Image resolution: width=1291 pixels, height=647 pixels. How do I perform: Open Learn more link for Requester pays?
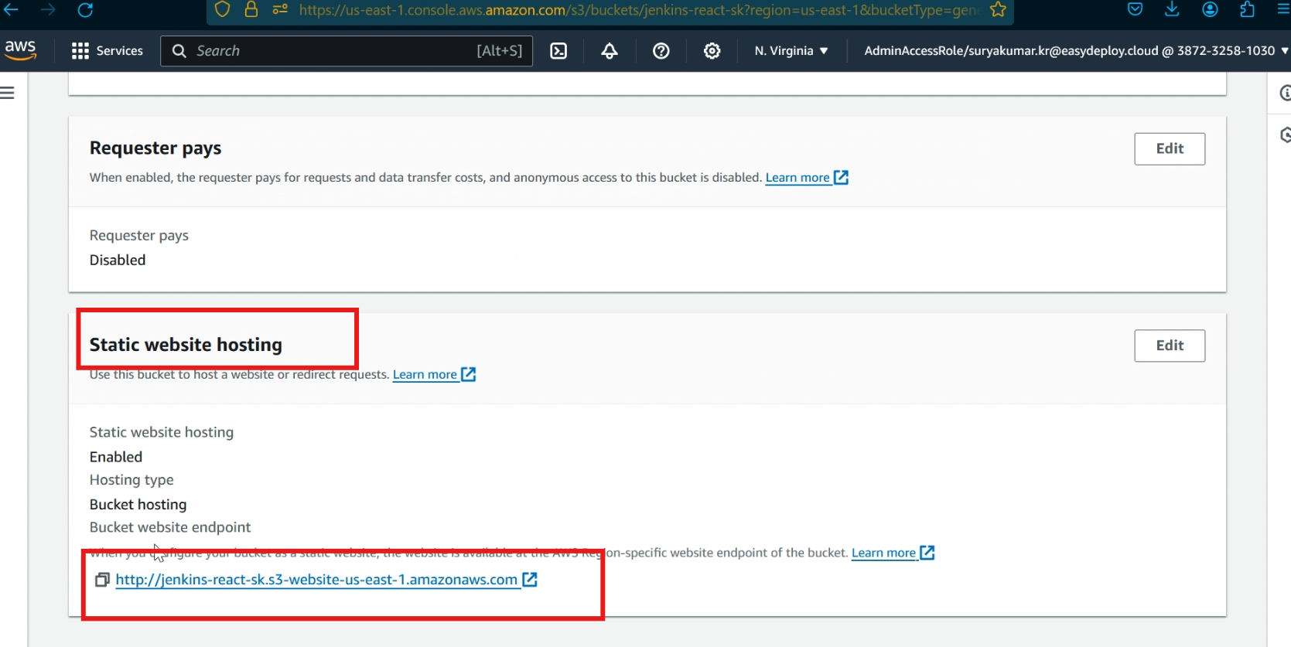(x=807, y=178)
